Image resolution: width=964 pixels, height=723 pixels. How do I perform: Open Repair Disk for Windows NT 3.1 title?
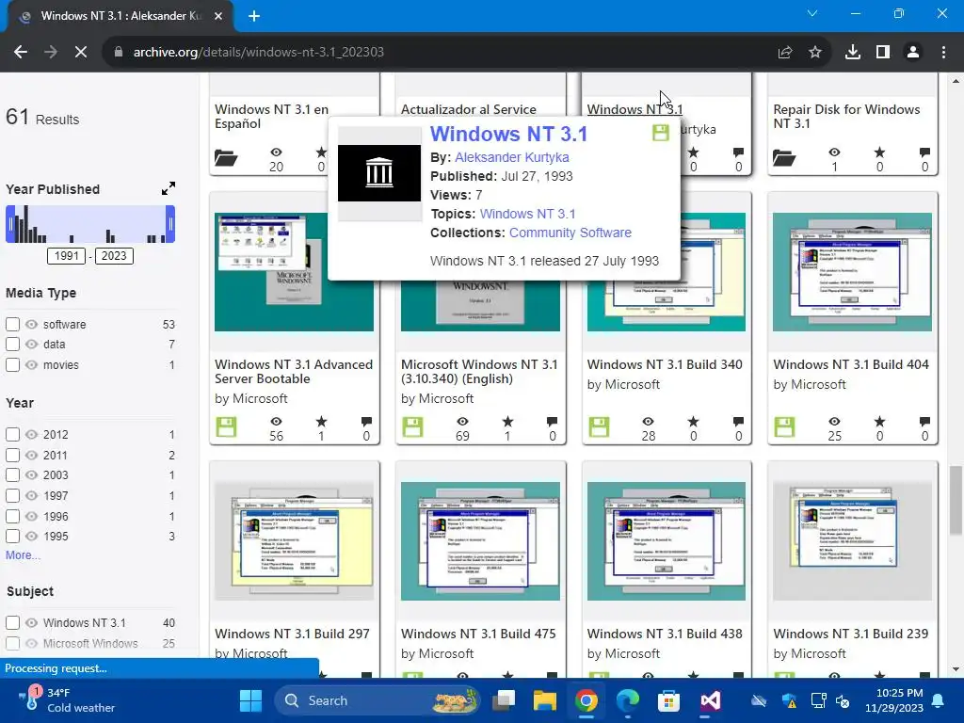coord(846,116)
